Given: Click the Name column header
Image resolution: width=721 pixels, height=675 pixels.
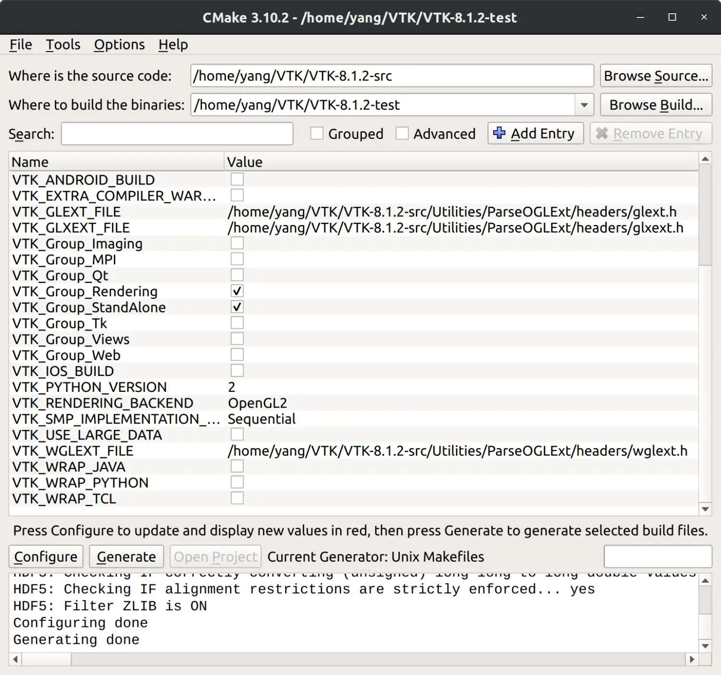Looking at the screenshot, I should pyautogui.click(x=117, y=162).
